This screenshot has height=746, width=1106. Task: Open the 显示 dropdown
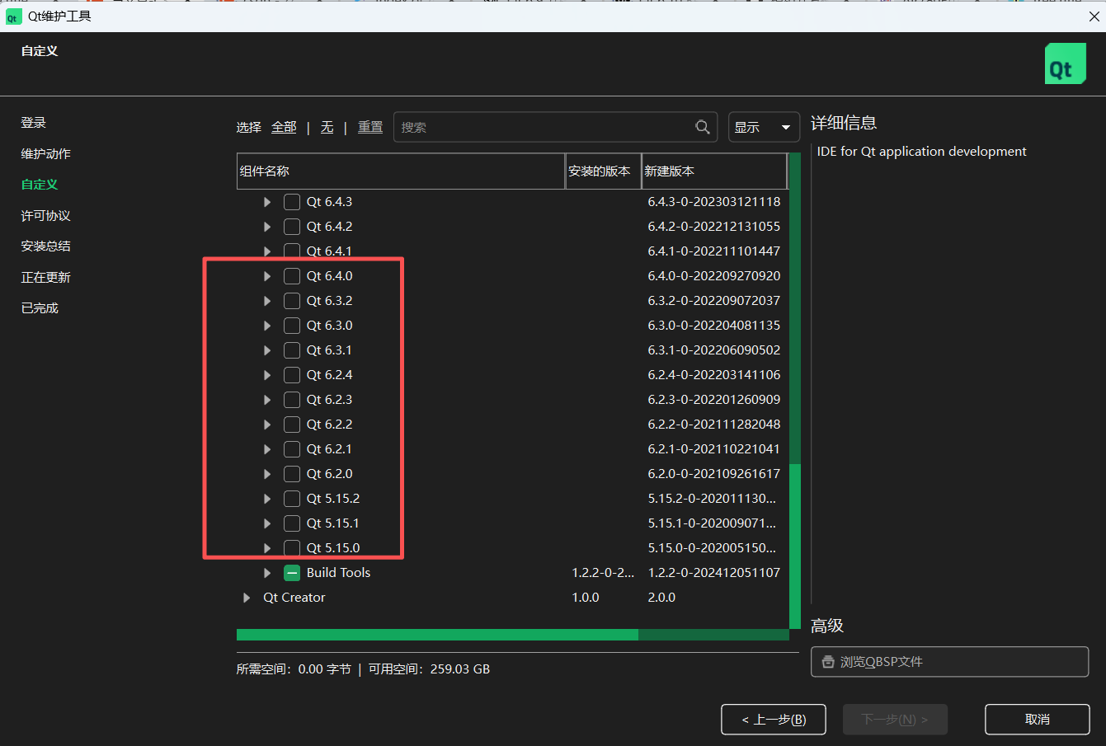(764, 127)
